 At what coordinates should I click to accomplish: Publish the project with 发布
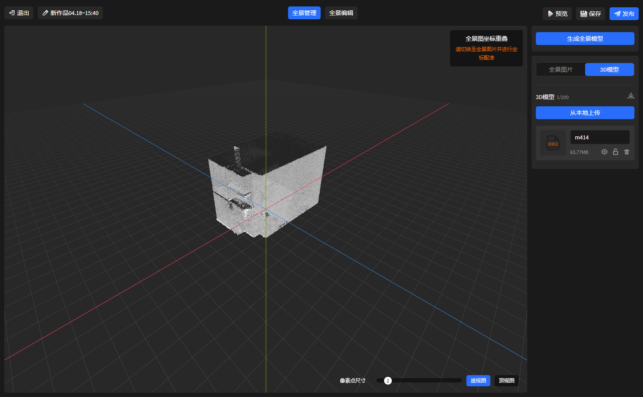click(x=624, y=14)
